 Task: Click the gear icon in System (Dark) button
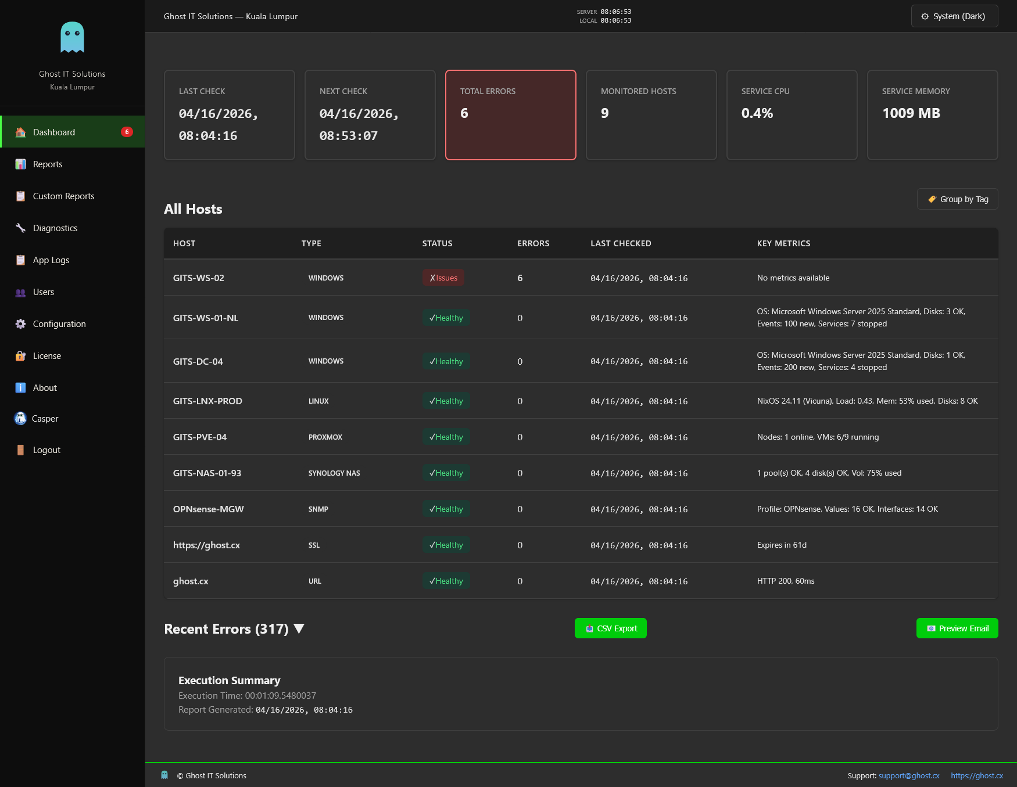coord(925,16)
